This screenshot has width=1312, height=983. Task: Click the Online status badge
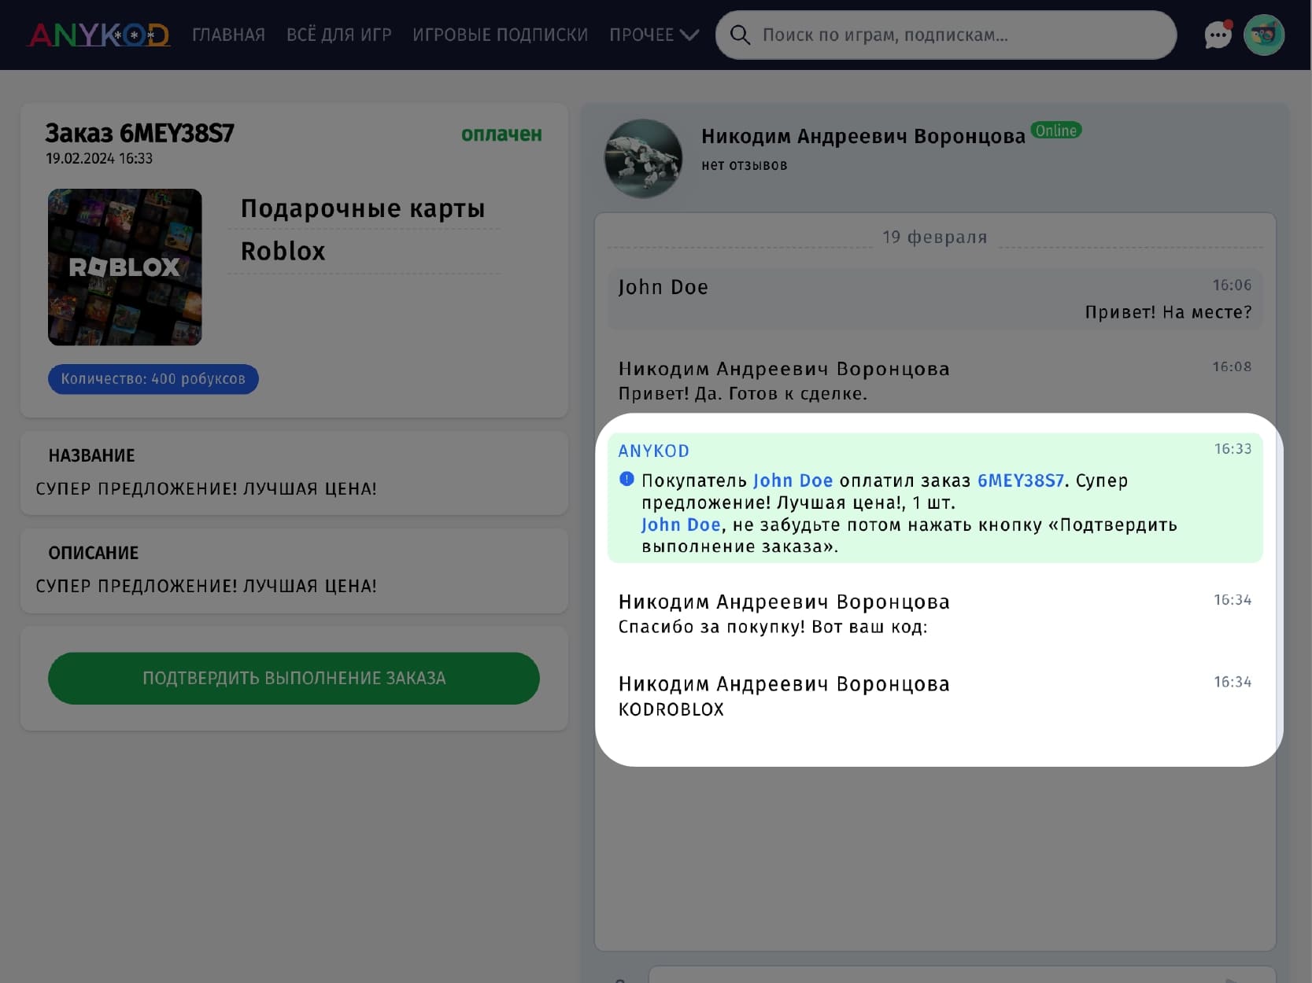click(x=1055, y=131)
